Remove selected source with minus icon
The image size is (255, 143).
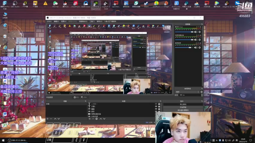pyautogui.click(x=93, y=119)
